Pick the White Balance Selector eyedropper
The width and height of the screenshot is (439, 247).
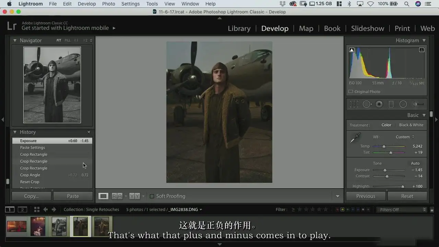(x=355, y=138)
